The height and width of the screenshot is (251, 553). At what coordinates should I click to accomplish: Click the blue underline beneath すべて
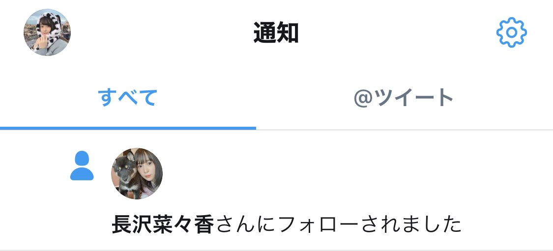tap(128, 128)
